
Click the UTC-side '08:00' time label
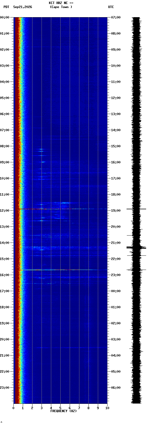point(116,34)
